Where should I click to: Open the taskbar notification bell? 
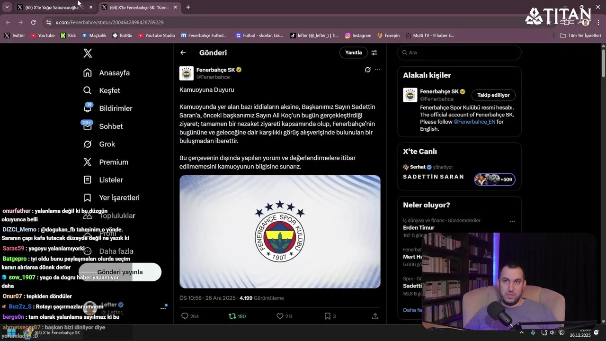pos(597,332)
